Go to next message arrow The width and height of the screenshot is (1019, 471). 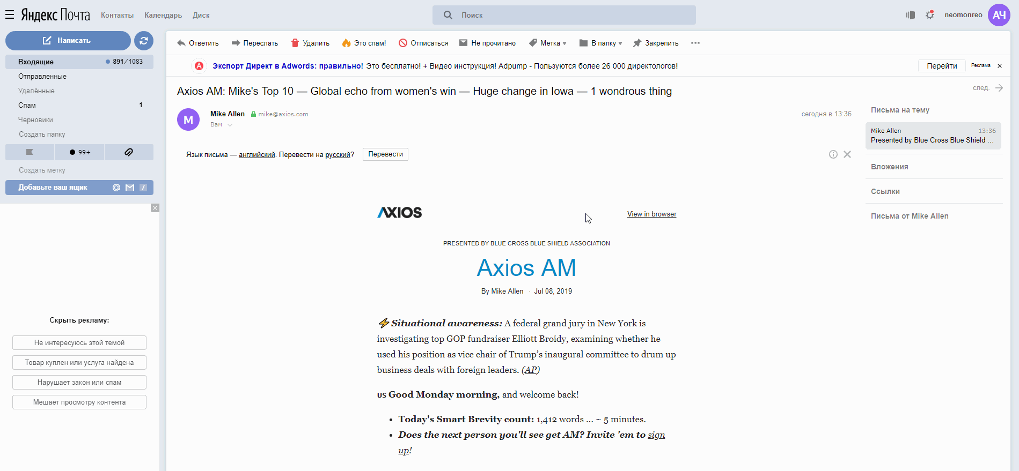(x=999, y=88)
